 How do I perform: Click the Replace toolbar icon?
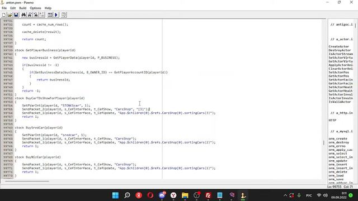(x=36, y=15)
